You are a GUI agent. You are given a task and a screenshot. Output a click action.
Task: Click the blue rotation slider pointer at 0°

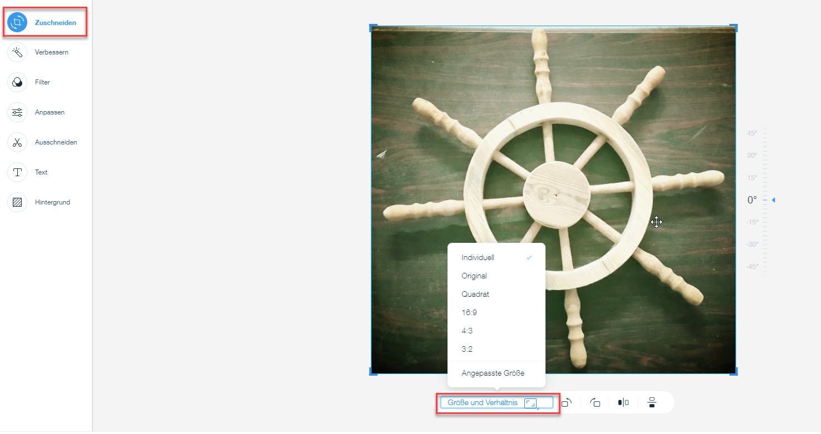point(773,200)
